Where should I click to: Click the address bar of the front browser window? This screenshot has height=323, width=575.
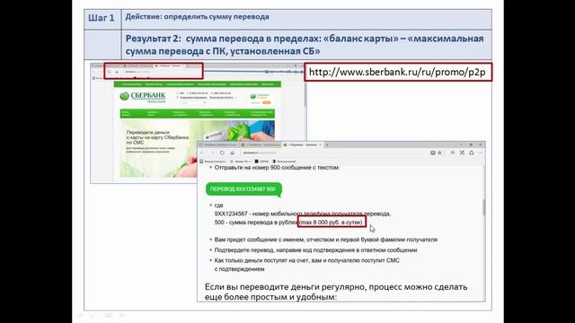pos(333,153)
